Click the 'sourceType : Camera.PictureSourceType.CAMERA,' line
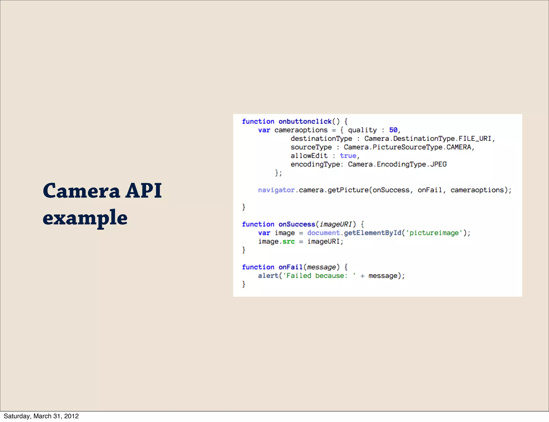The image size is (549, 422). [x=383, y=147]
